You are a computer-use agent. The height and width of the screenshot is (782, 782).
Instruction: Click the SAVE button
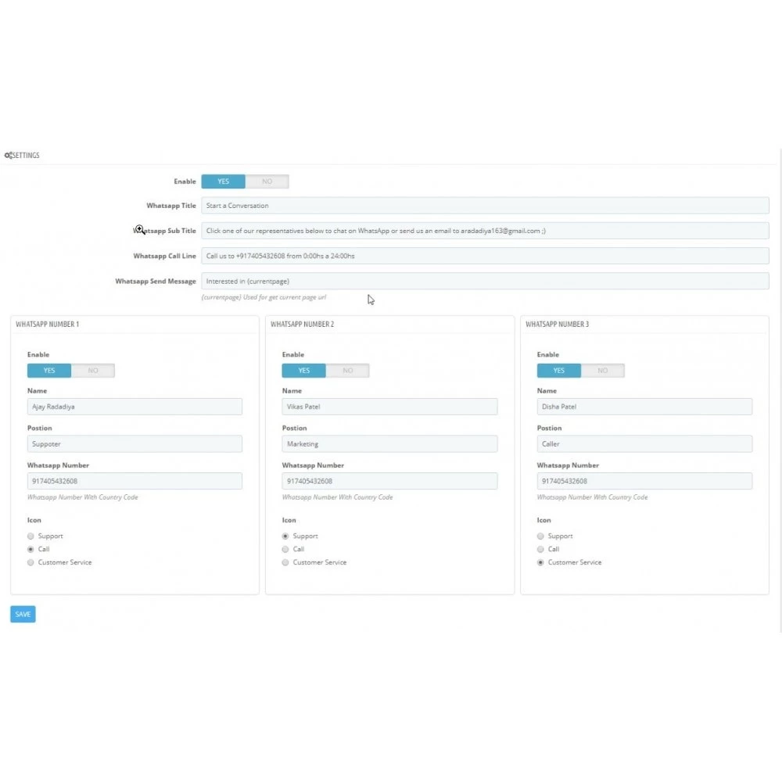coord(23,615)
